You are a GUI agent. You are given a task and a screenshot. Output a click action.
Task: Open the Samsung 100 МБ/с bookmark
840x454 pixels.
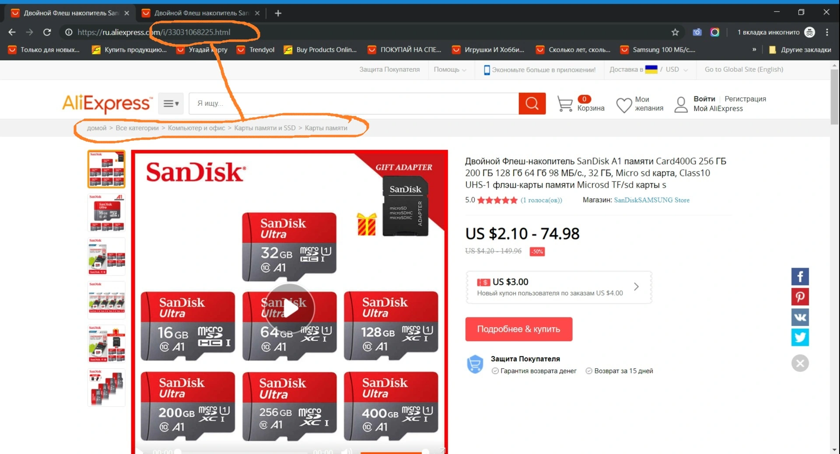658,49
